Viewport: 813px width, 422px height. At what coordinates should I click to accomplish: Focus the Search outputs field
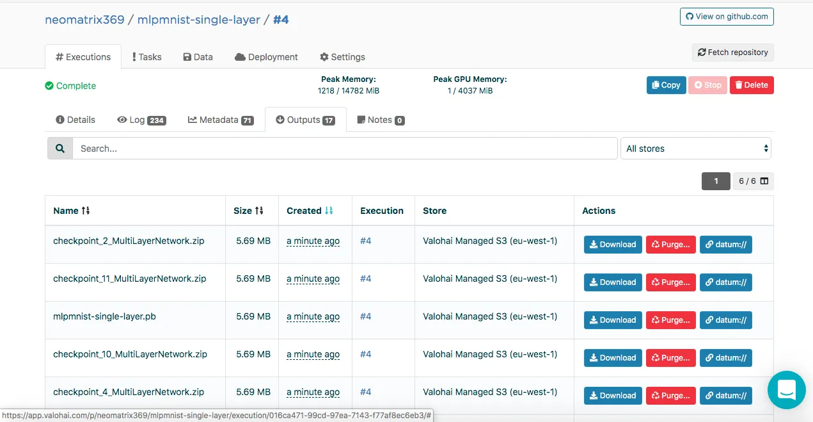345,149
